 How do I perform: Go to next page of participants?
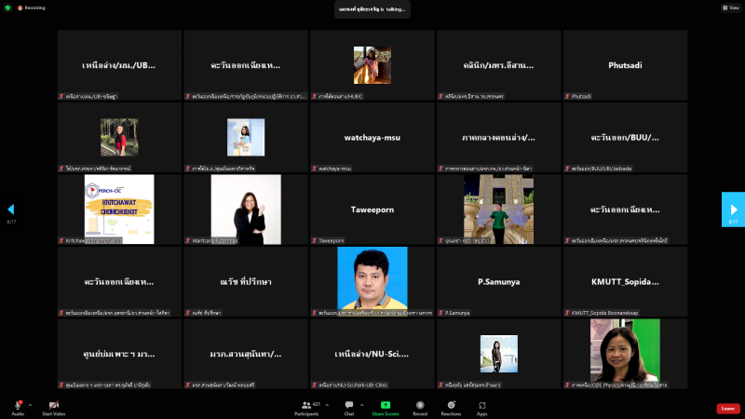tap(733, 209)
